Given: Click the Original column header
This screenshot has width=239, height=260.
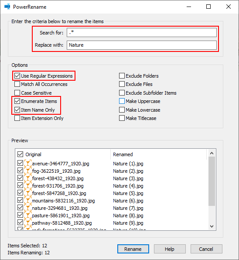Looking at the screenshot, I should click(33, 154).
